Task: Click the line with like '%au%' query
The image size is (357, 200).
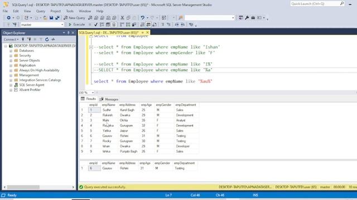Action: point(153,81)
